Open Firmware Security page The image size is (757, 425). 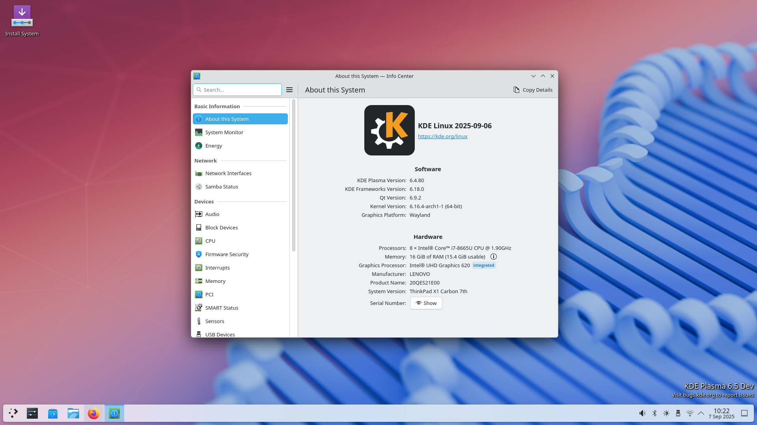click(x=240, y=254)
